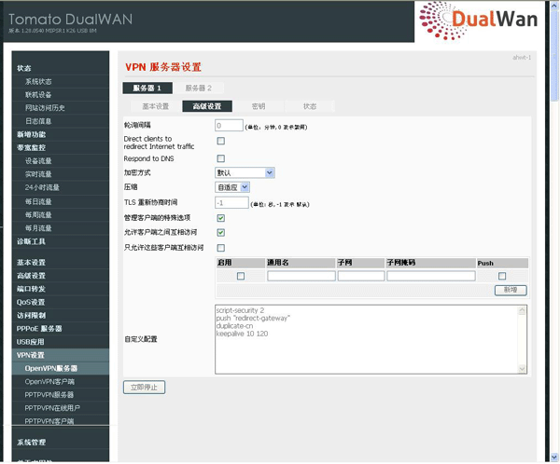Open the 基本设置 sub-tab

(x=155, y=106)
